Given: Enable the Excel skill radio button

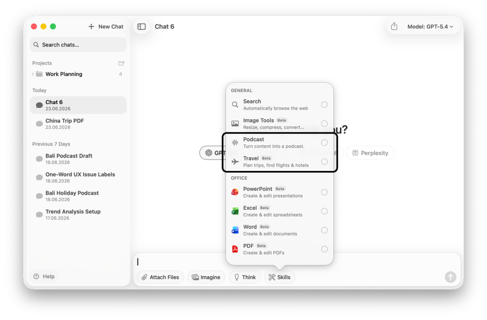Looking at the screenshot, I should [324, 211].
